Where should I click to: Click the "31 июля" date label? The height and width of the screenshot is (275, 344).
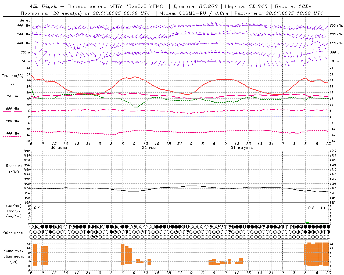(150, 148)
